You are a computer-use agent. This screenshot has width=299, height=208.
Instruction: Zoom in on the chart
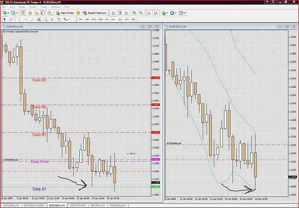(x=134, y=13)
